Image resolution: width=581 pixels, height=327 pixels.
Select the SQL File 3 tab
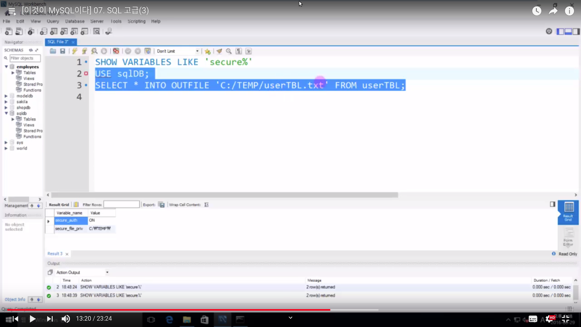[58, 42]
